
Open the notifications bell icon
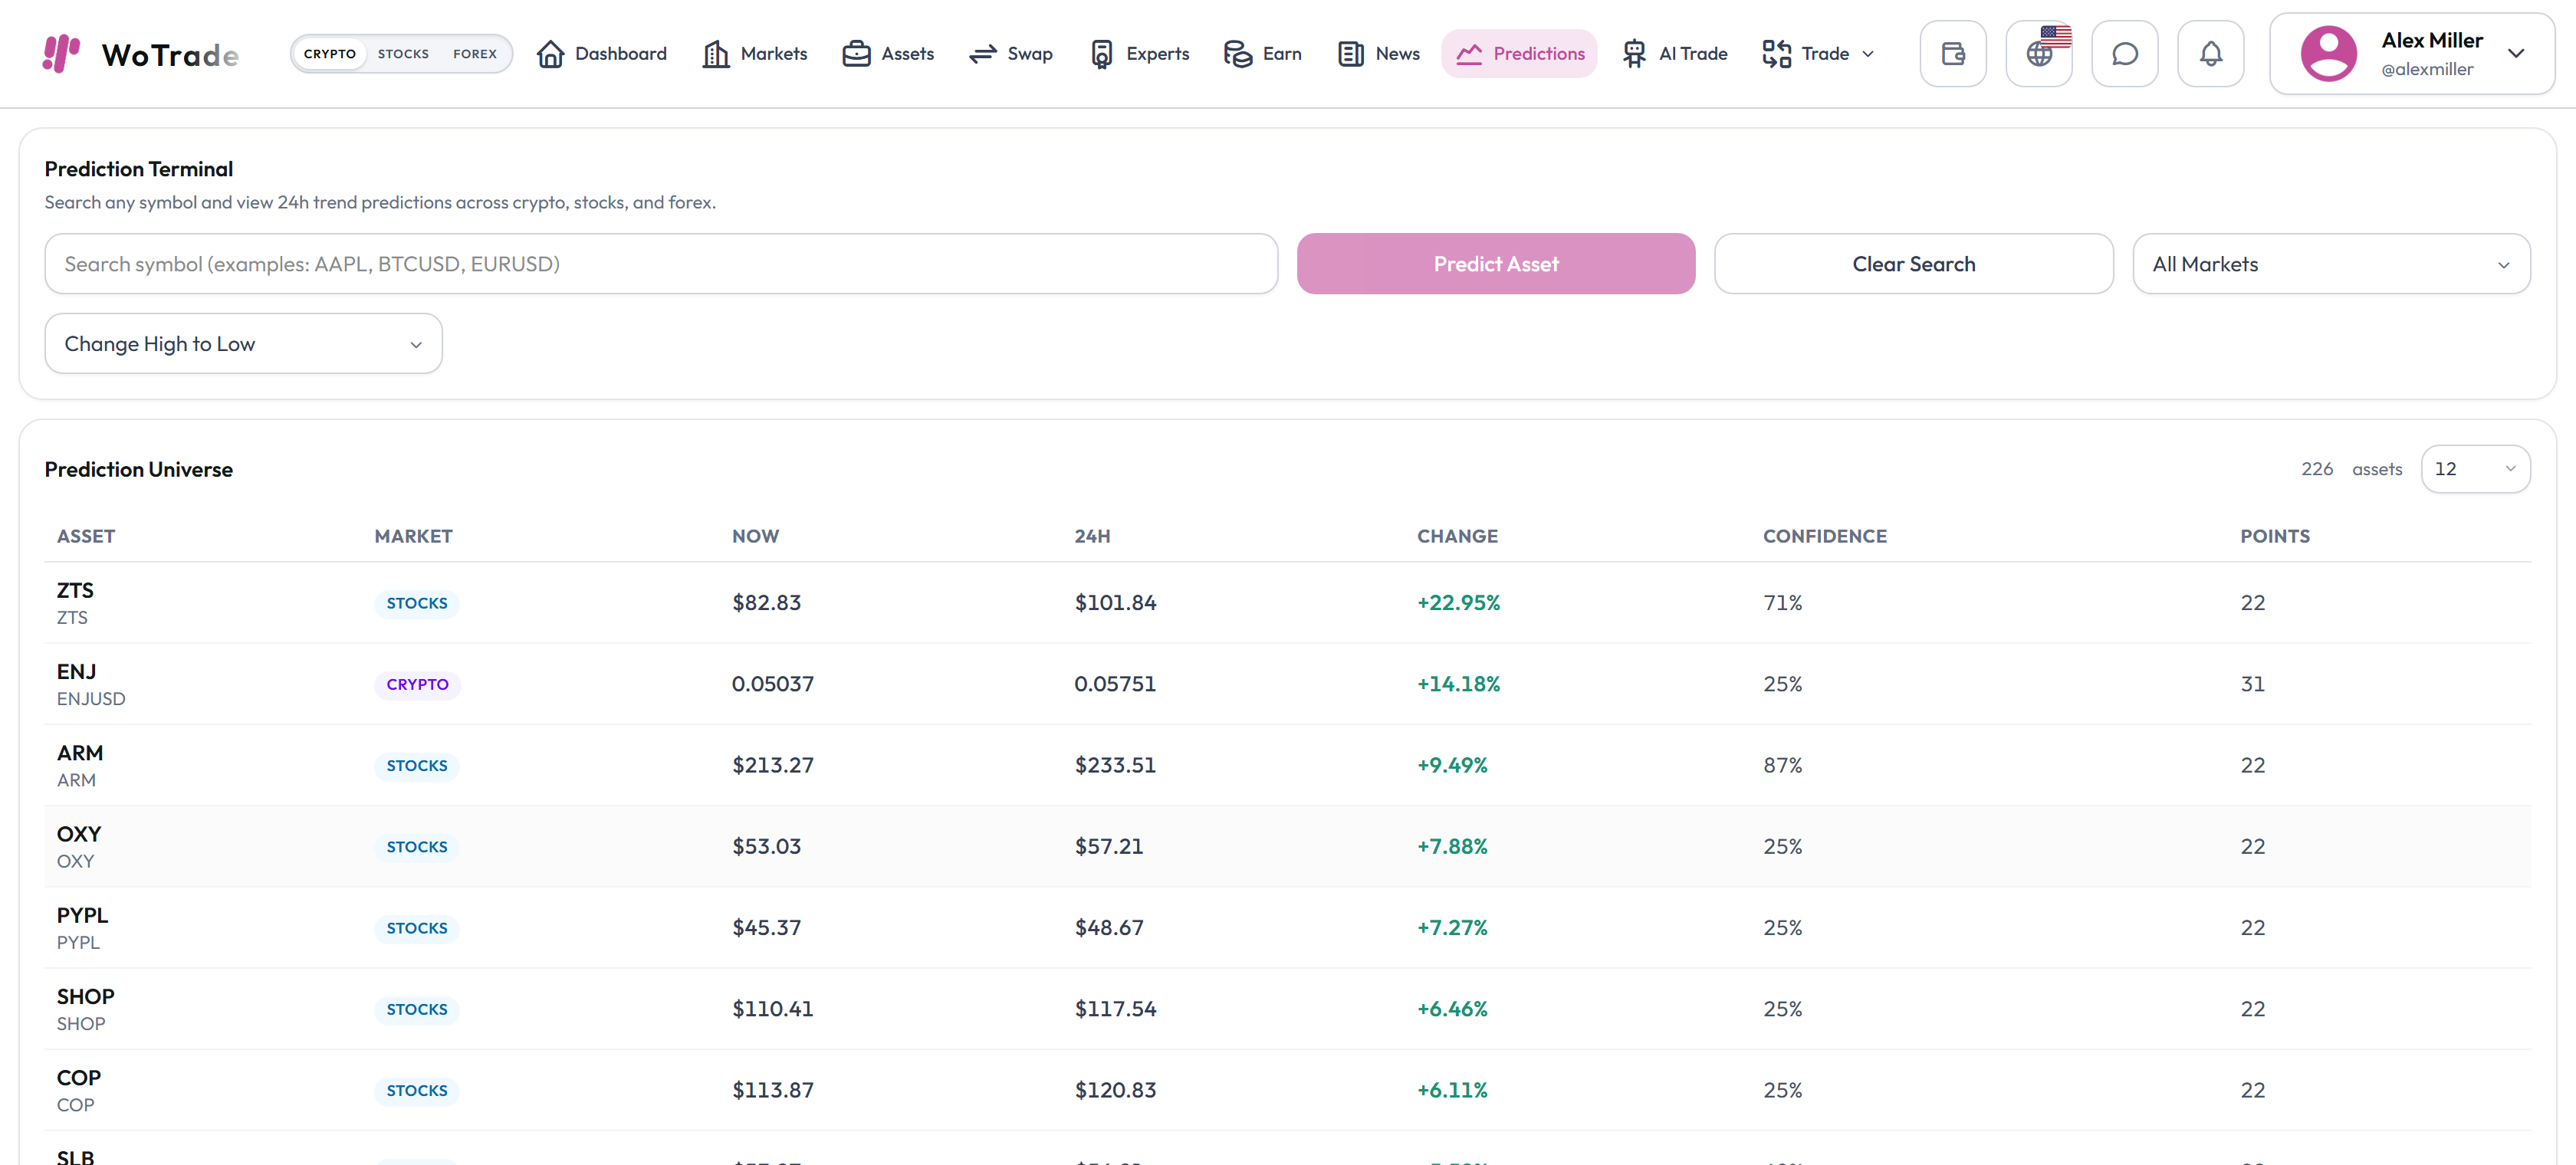[2211, 54]
